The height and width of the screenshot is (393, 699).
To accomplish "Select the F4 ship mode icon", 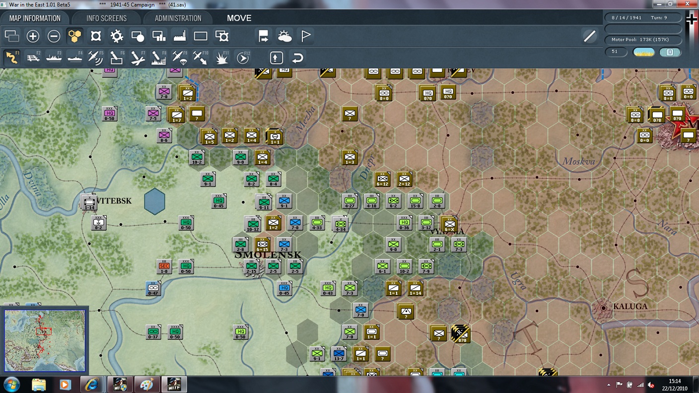I will [x=74, y=58].
